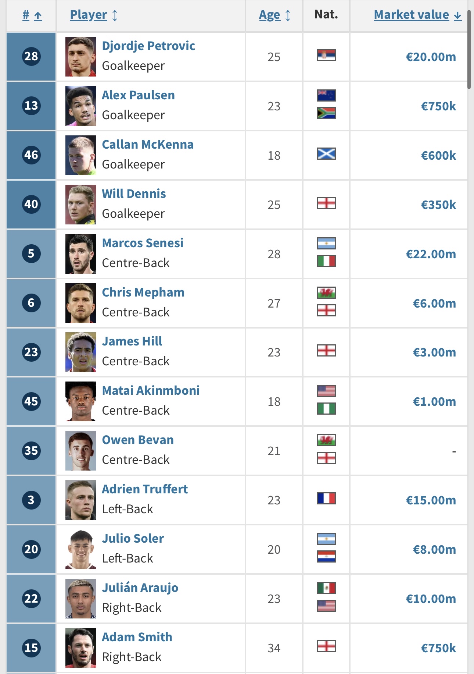Click shirt number 28 badge
The height and width of the screenshot is (674, 474).
pyautogui.click(x=31, y=56)
